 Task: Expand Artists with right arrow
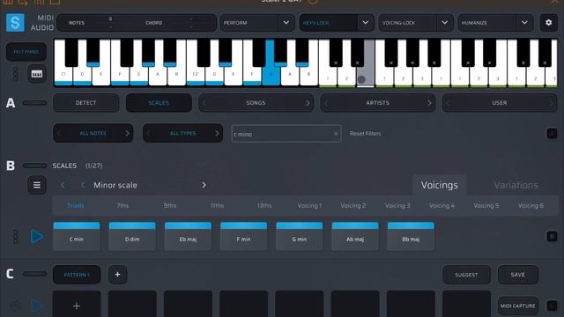pos(429,103)
